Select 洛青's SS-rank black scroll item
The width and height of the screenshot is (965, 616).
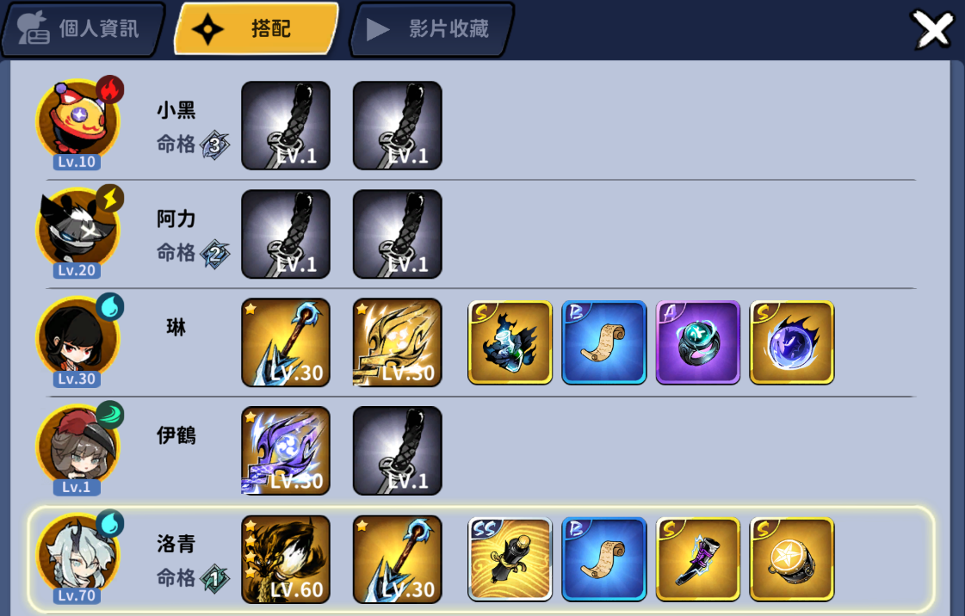pos(510,559)
